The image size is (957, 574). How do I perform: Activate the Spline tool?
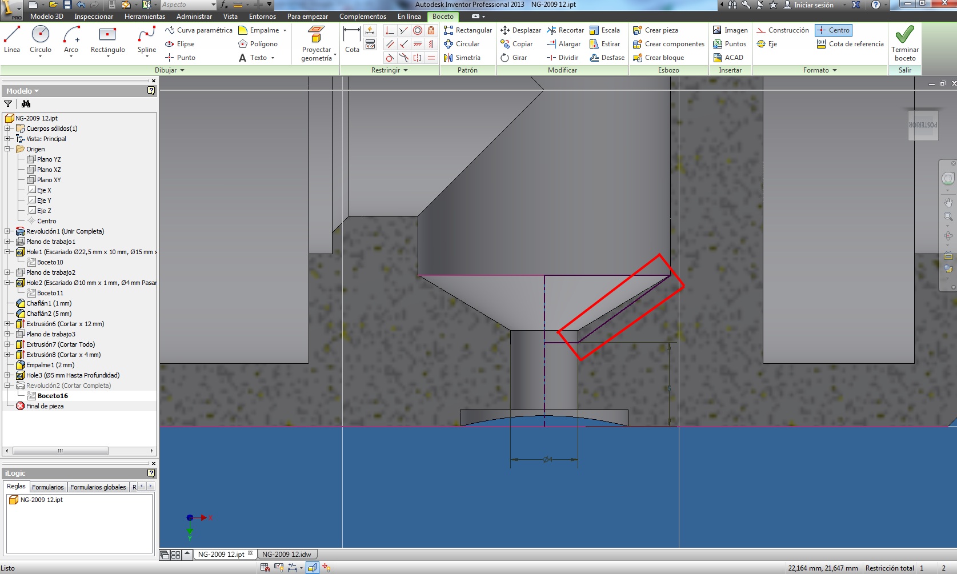pyautogui.click(x=147, y=40)
